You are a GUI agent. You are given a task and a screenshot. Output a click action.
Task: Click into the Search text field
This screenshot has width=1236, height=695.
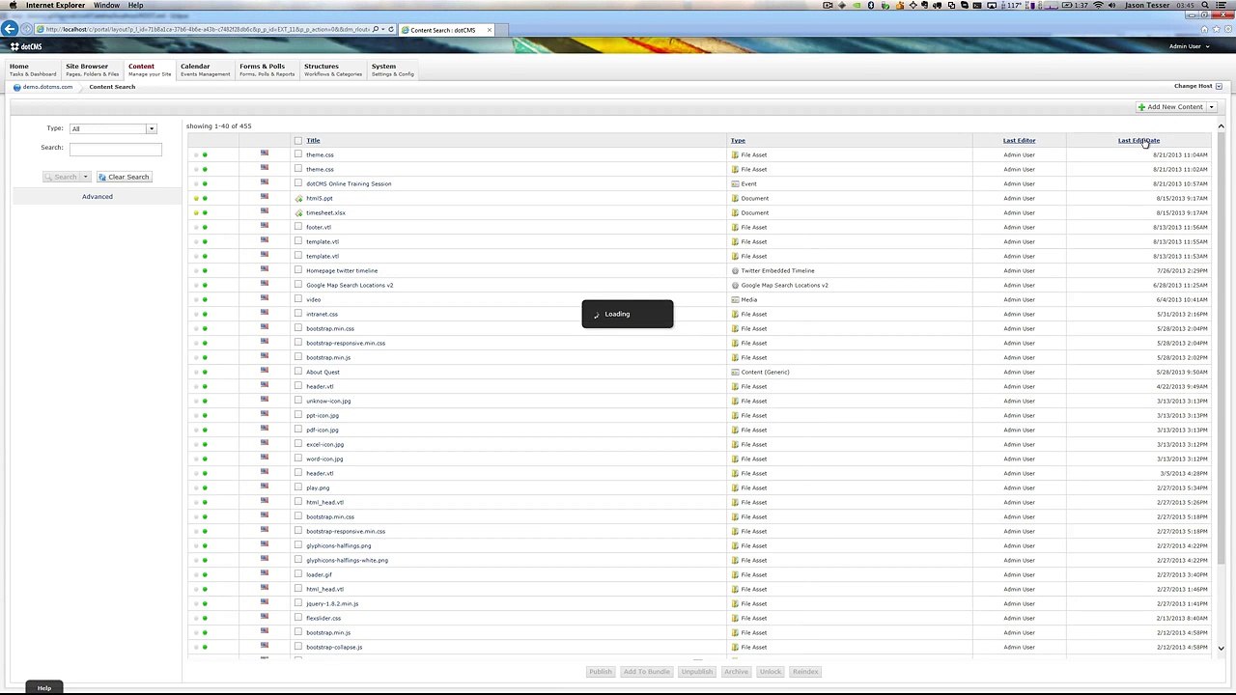[x=116, y=149]
